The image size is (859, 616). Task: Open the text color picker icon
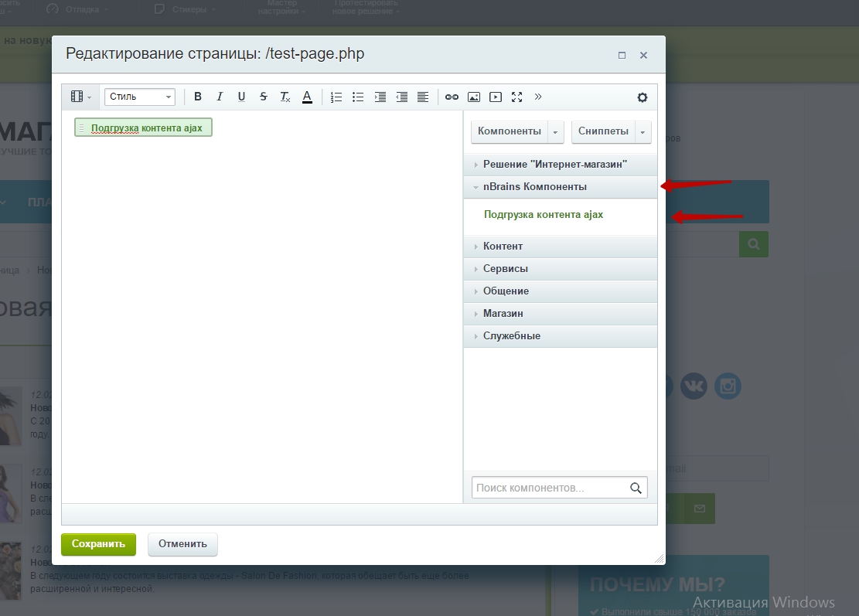[x=307, y=97]
